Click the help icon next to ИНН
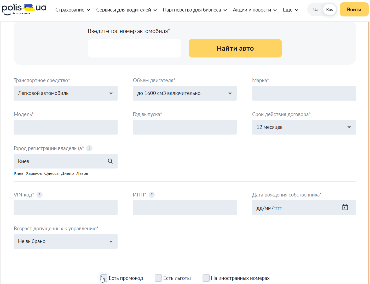370x284 pixels. click(x=152, y=195)
